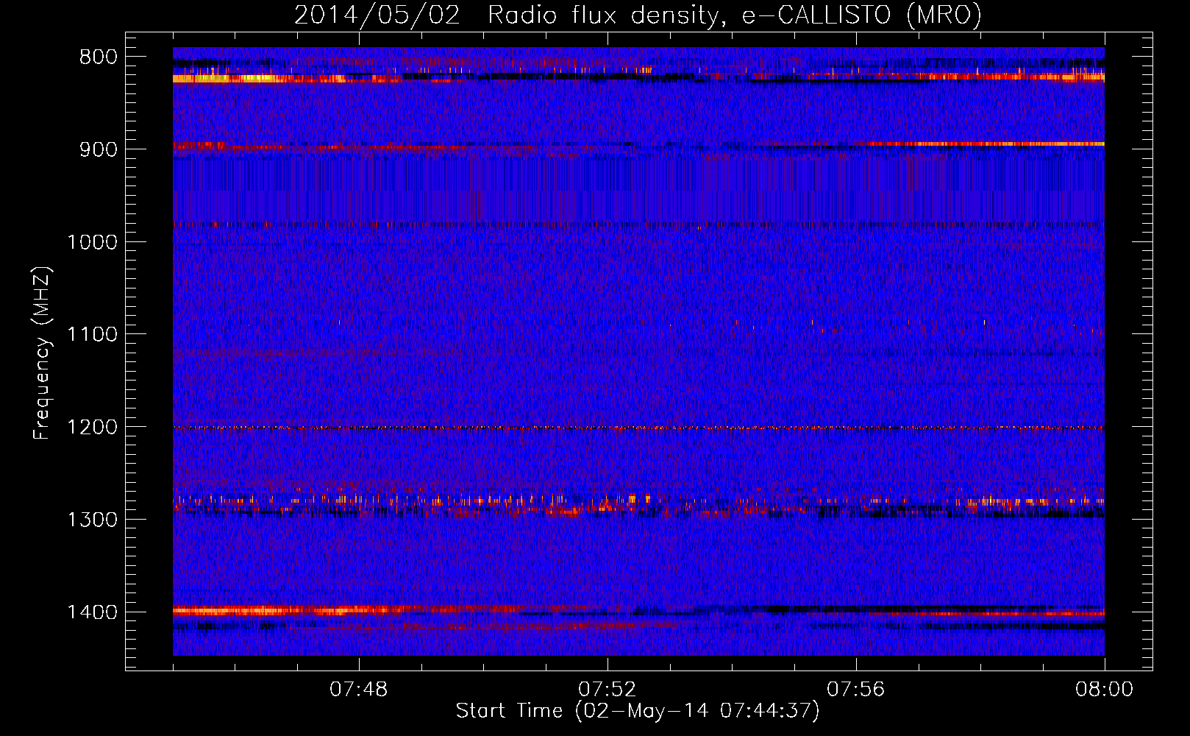Click the 07:48 time tick label

click(359, 690)
